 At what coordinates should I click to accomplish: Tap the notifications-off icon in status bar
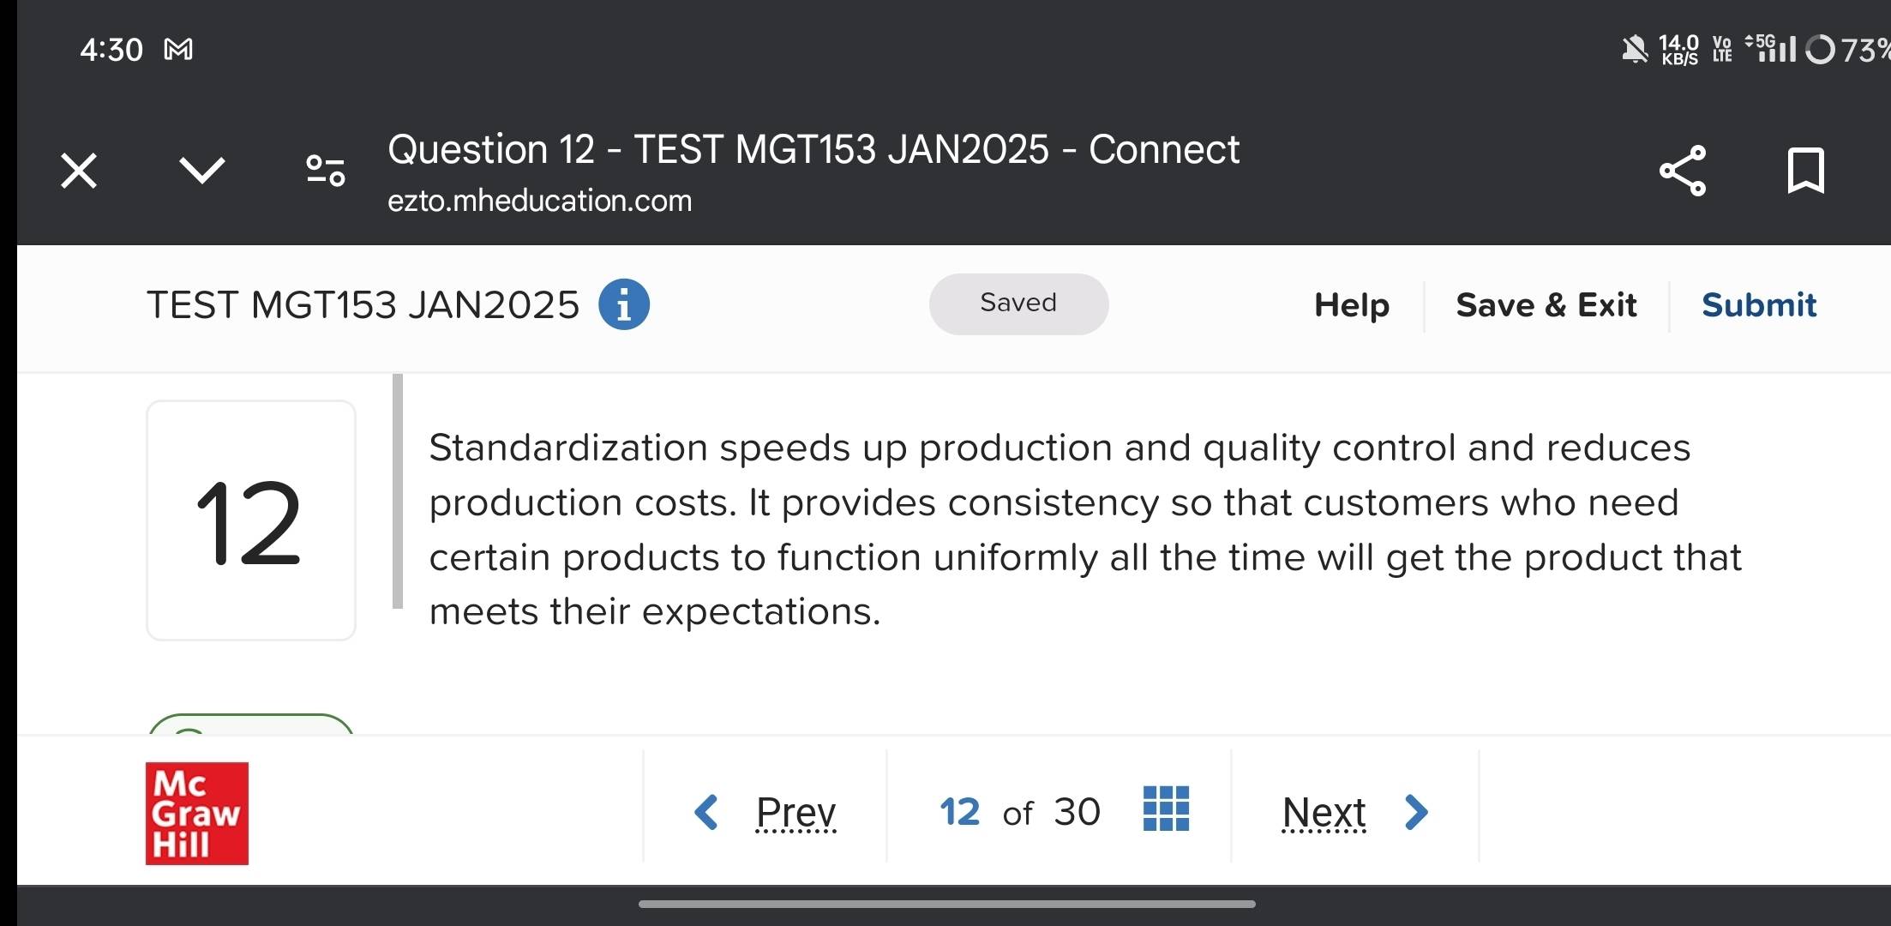(x=1636, y=50)
